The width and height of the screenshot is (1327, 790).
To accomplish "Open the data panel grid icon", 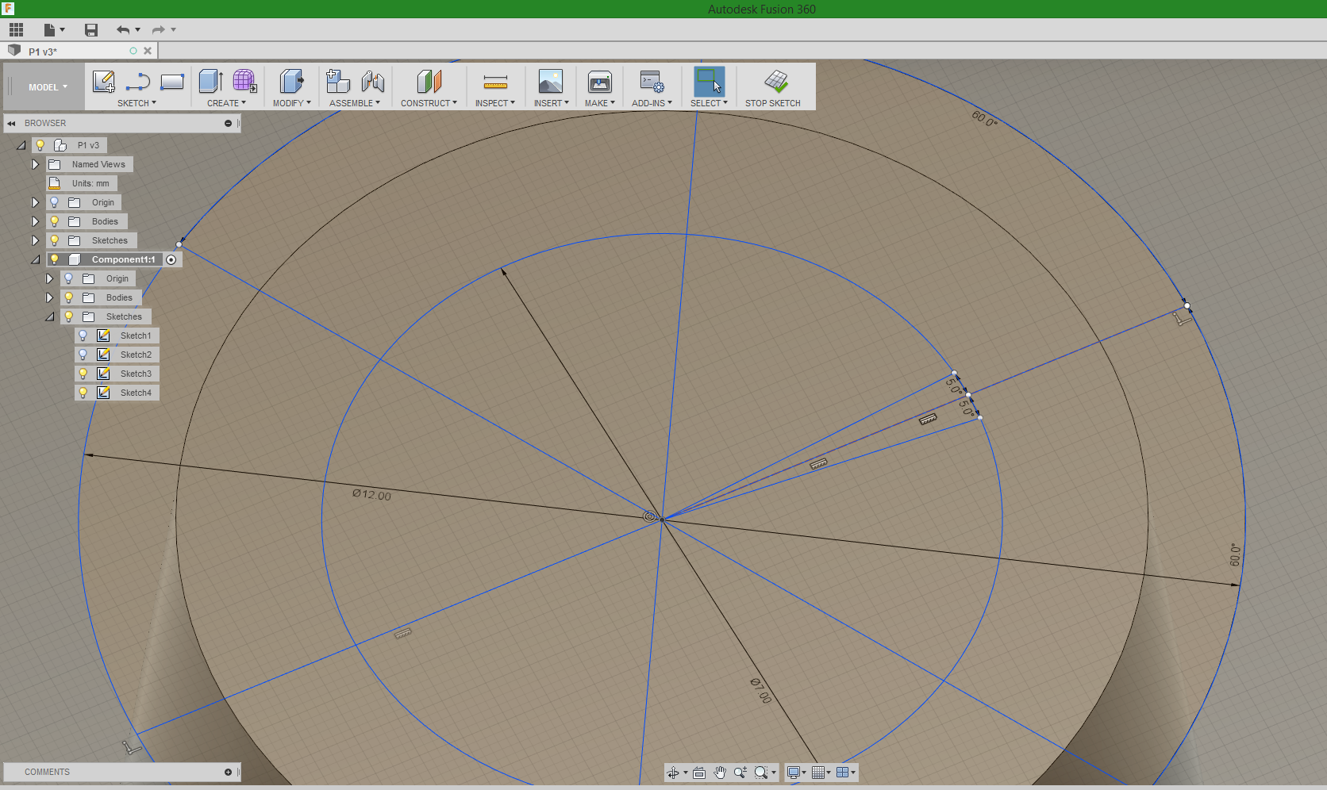I will (x=16, y=30).
